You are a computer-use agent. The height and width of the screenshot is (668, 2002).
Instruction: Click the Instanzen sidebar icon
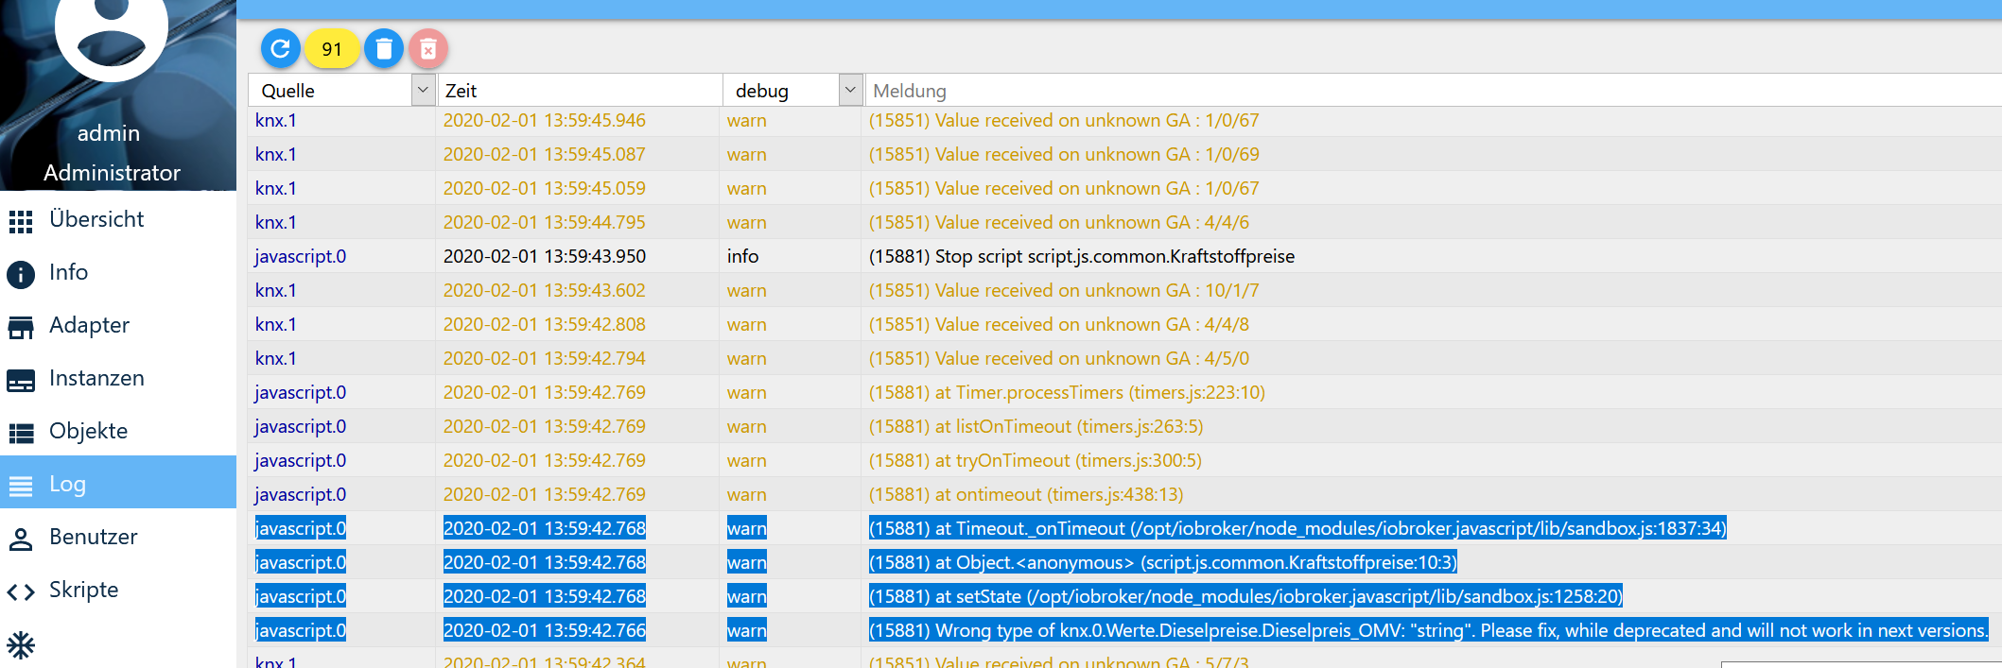click(x=21, y=380)
